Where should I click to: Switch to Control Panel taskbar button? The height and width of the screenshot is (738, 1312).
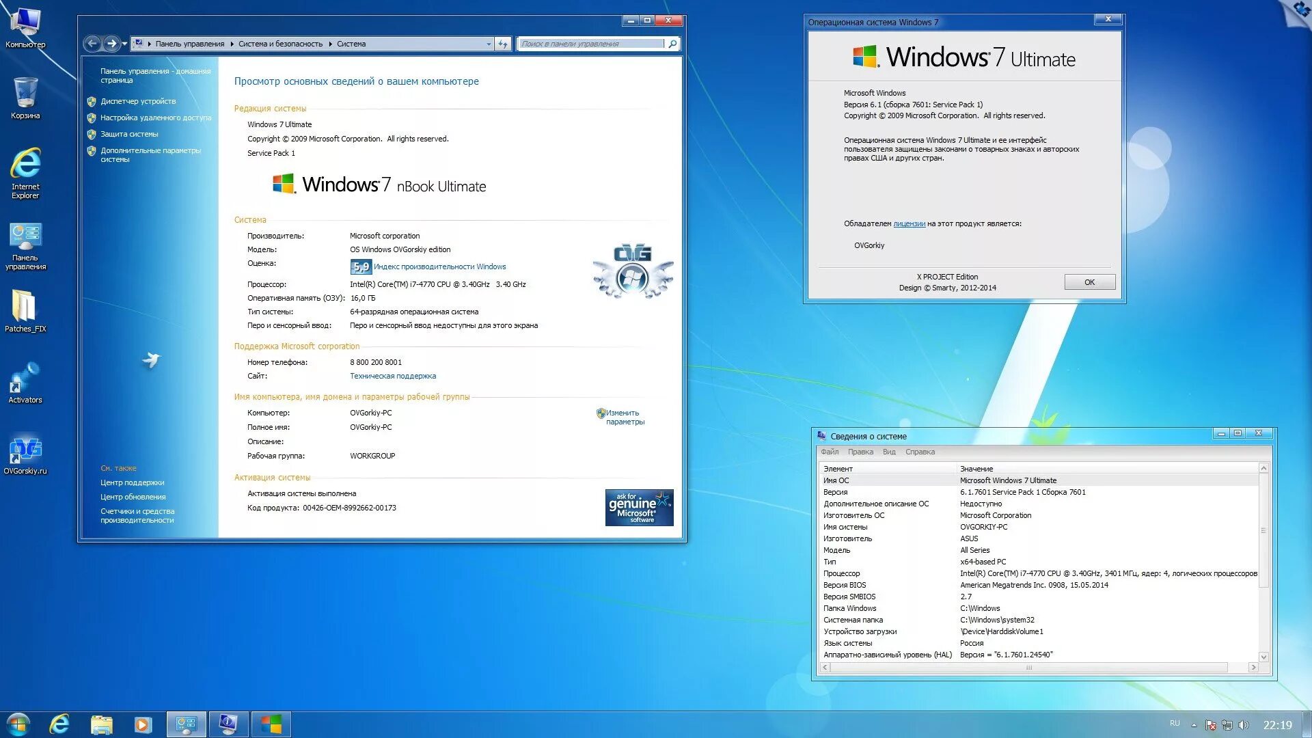coord(186,724)
